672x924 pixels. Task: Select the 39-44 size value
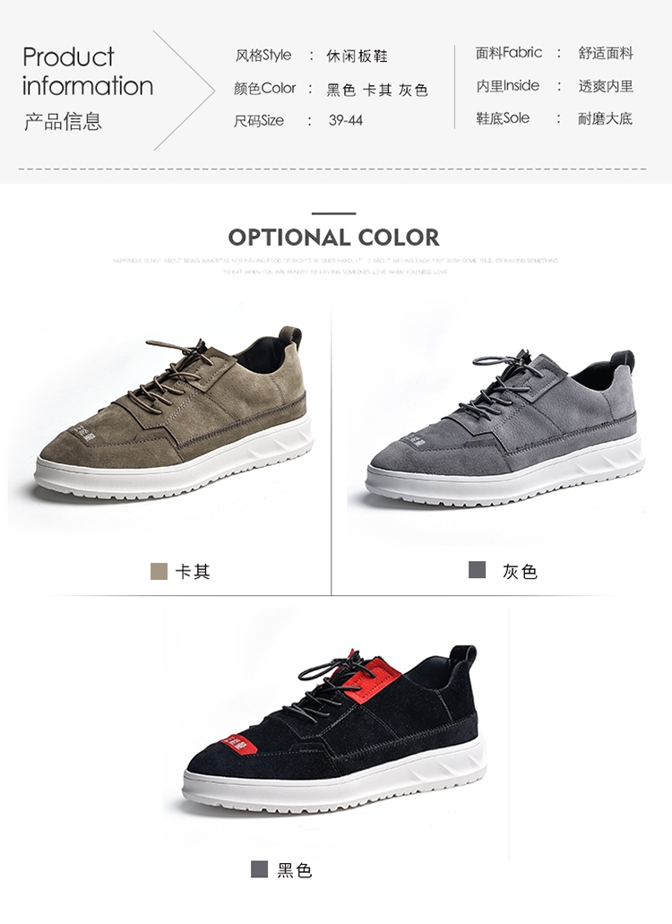pyautogui.click(x=346, y=120)
